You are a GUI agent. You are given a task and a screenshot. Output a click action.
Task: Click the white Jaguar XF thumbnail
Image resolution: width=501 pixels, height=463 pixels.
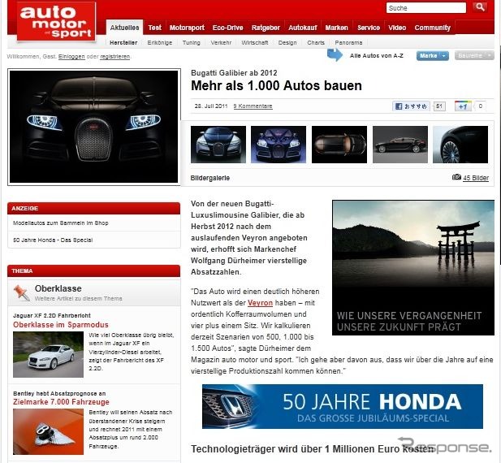(x=48, y=354)
